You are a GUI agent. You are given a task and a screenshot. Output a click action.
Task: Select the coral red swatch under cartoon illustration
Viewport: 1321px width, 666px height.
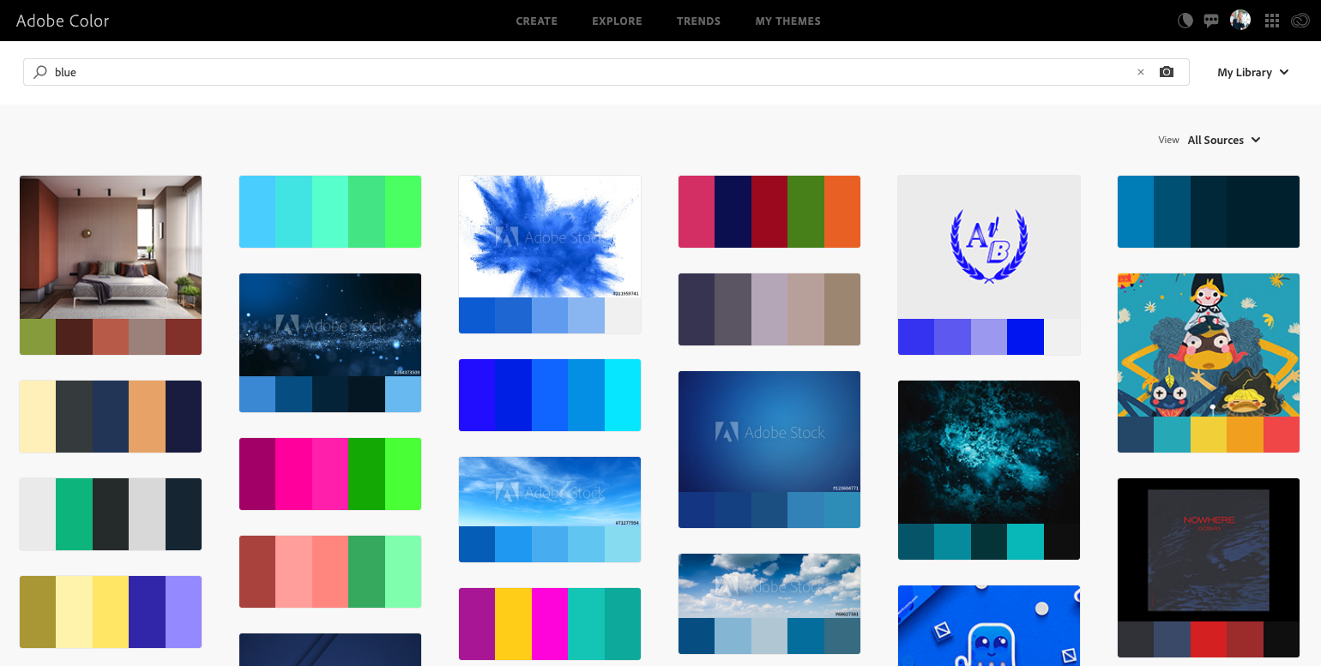pyautogui.click(x=1282, y=435)
